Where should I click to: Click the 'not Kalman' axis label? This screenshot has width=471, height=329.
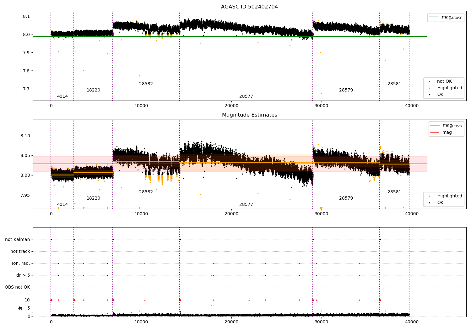(x=18, y=239)
